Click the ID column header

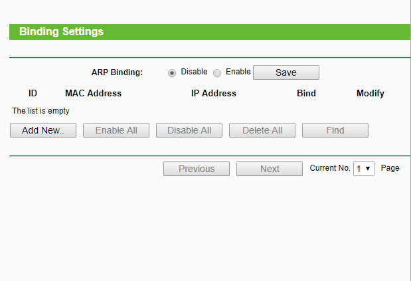(x=33, y=94)
